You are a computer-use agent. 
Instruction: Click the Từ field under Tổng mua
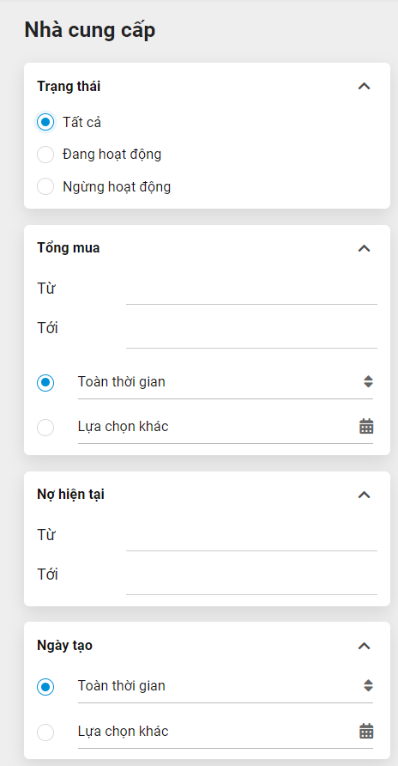pyautogui.click(x=251, y=290)
